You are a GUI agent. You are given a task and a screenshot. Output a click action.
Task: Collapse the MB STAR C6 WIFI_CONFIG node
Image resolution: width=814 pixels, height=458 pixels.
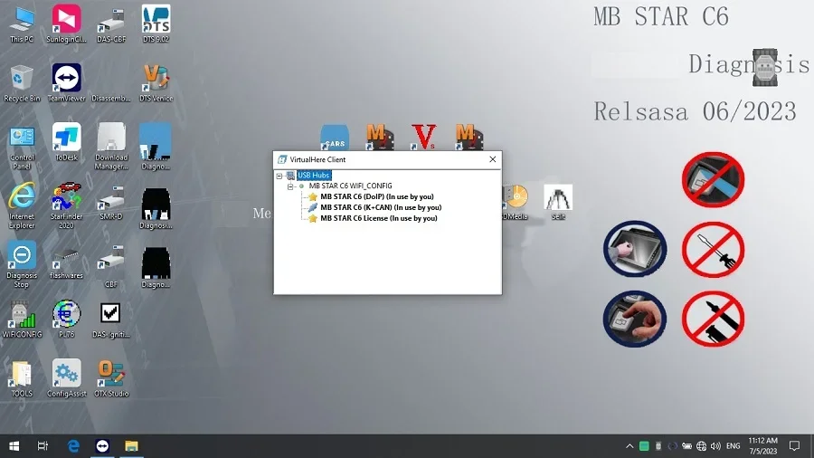290,186
